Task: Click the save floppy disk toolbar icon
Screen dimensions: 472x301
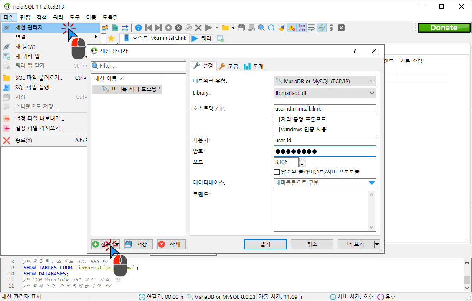Action: pos(241,28)
